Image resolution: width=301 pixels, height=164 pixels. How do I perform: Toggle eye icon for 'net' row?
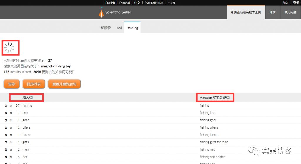tap(11, 157)
